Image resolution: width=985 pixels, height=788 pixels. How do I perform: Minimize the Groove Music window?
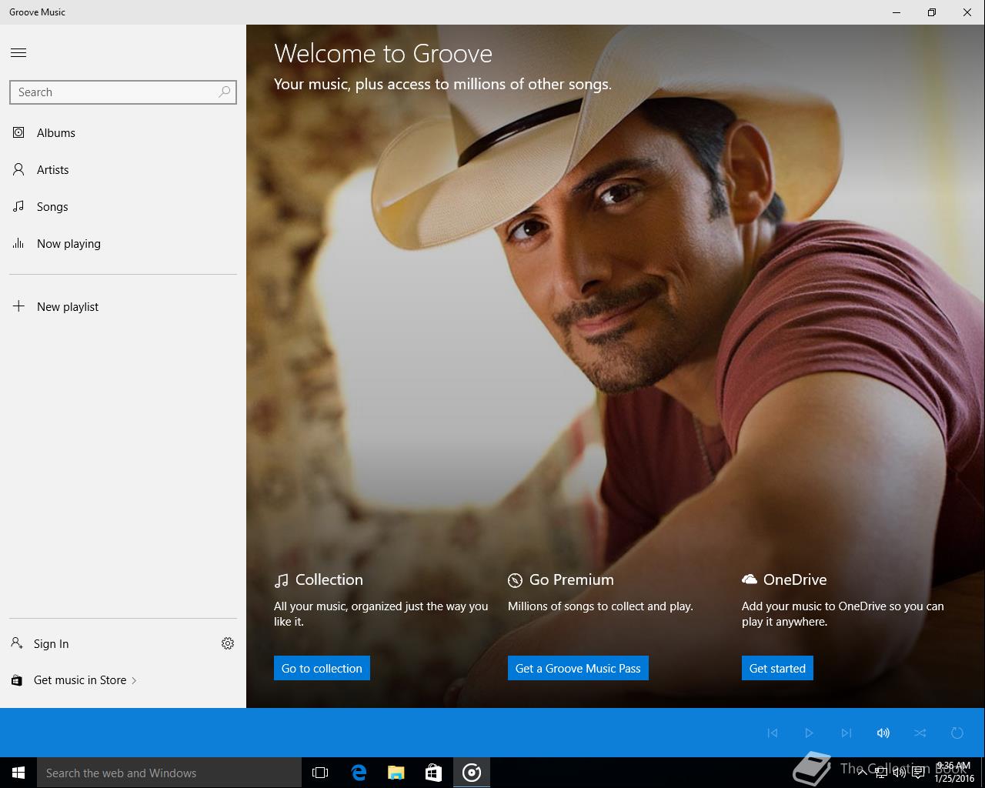[897, 12]
